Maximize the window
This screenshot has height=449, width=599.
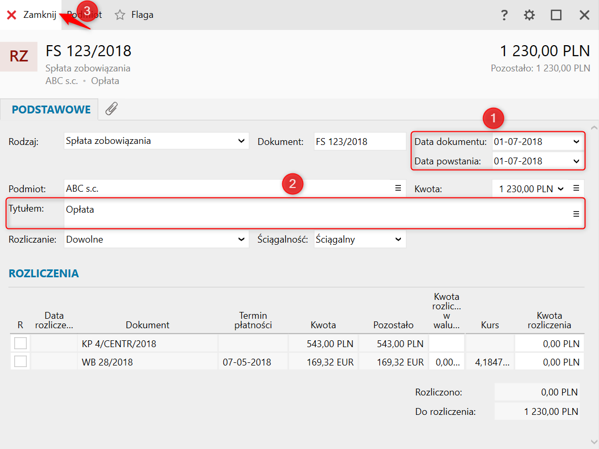click(x=556, y=15)
